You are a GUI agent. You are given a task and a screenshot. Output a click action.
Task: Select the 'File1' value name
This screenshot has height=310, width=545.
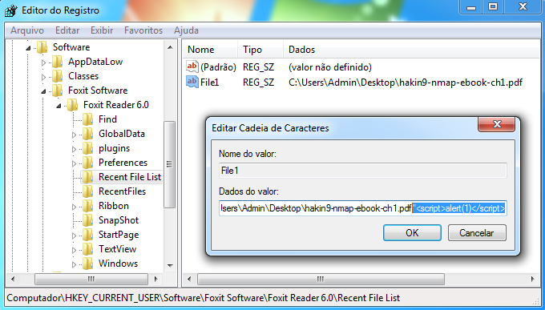pyautogui.click(x=210, y=83)
